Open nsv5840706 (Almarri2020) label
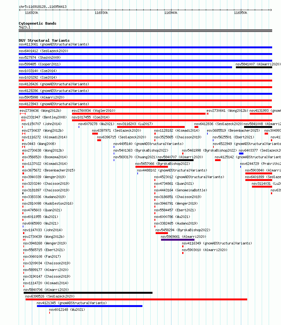Screen dimensions: 281x325 (x=46, y=290)
